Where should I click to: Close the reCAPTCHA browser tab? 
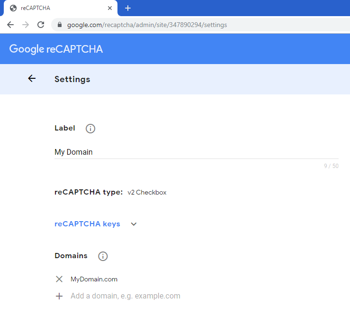(x=110, y=8)
